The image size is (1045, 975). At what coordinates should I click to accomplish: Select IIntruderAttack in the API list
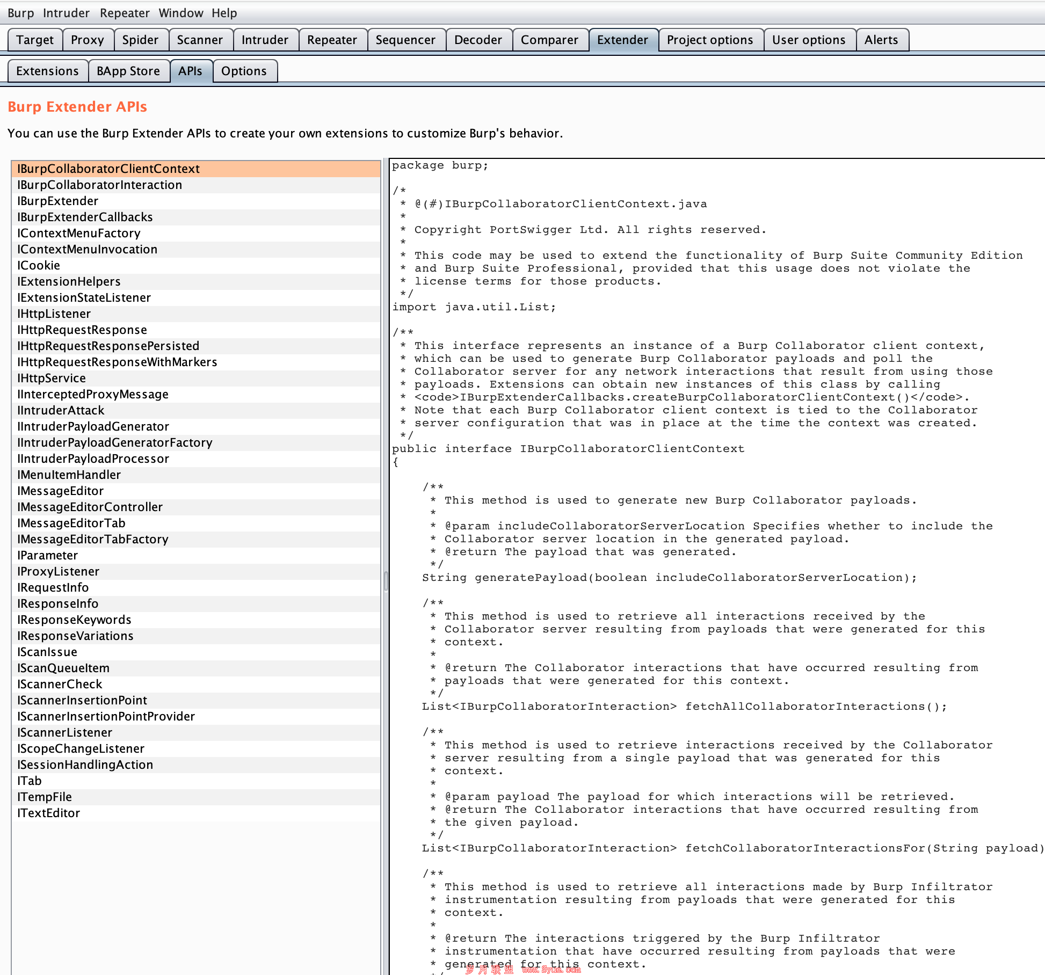(x=196, y=410)
